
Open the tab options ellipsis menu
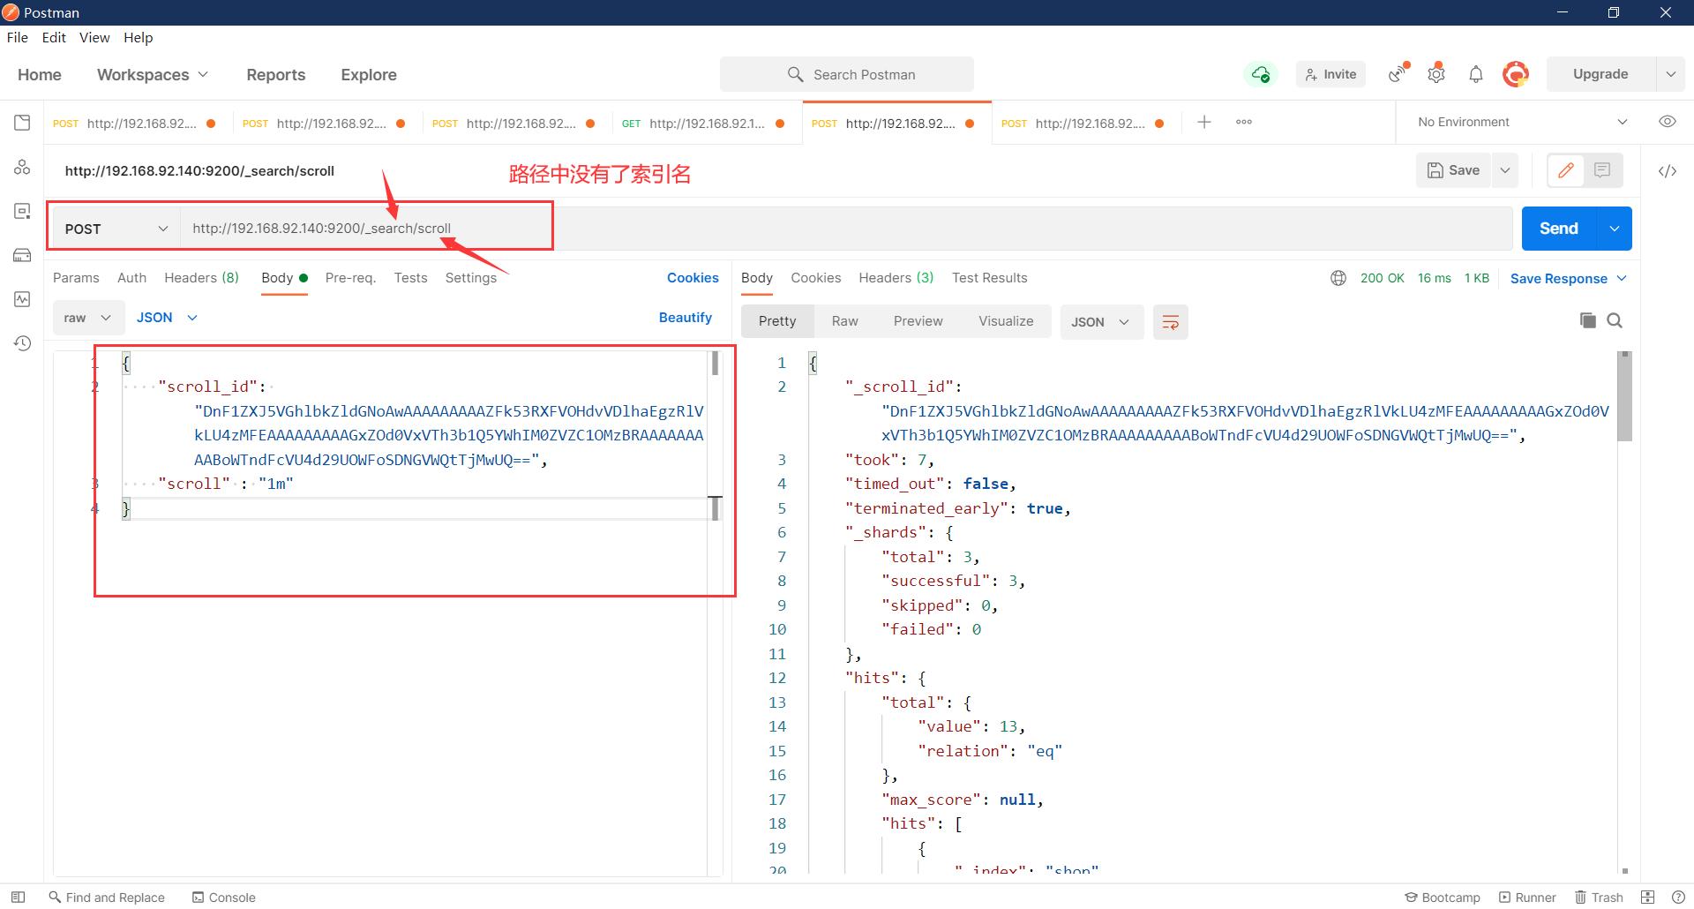[x=1244, y=122]
